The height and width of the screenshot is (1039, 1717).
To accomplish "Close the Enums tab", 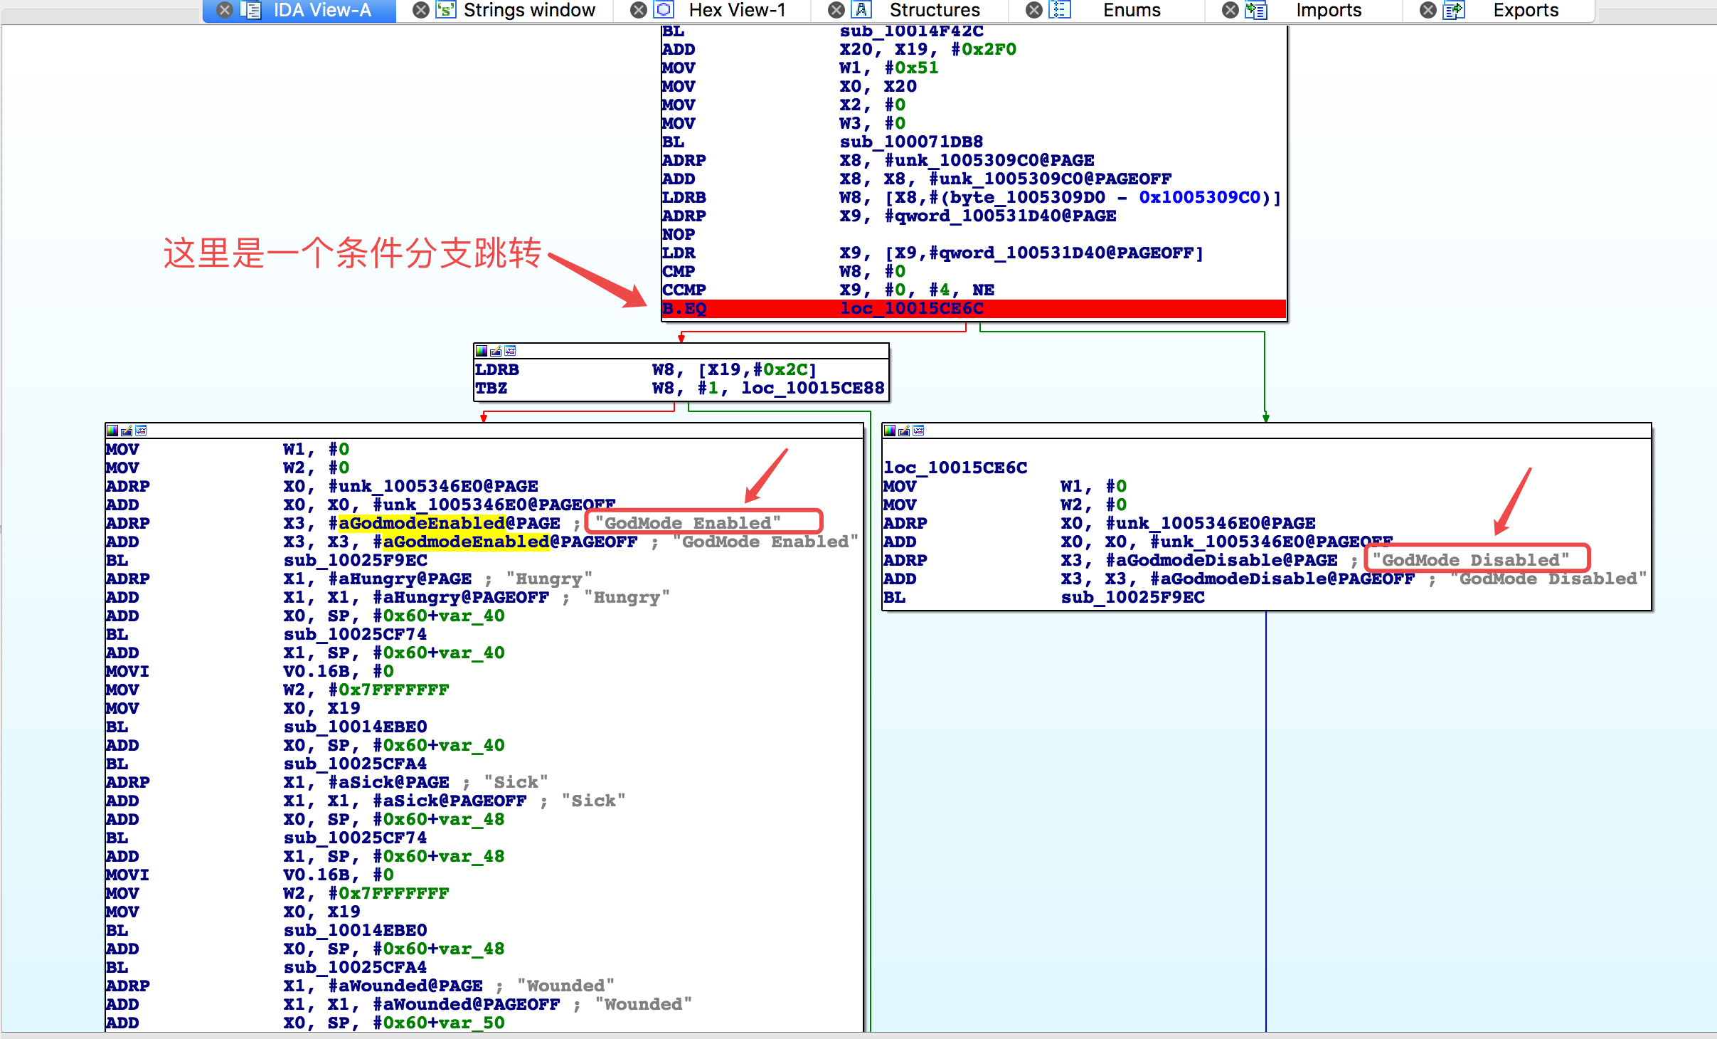I will [1034, 10].
